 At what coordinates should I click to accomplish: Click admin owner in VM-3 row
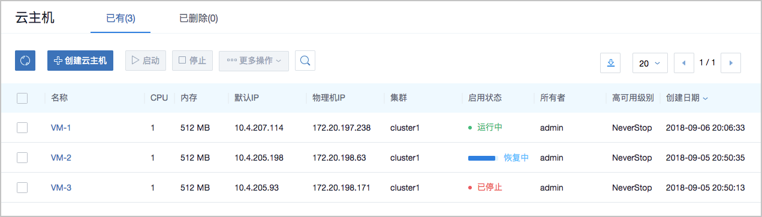pos(552,188)
